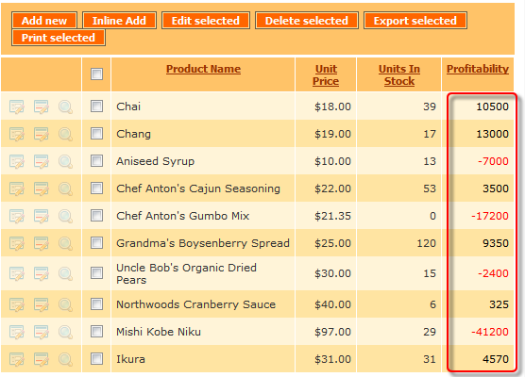The width and height of the screenshot is (525, 377).
Task: Click edit icon for Mishi Kobe Niku
Action: tap(17, 332)
